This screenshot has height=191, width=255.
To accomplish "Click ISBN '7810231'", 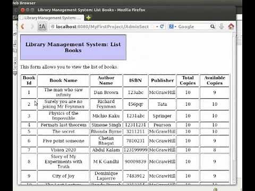I will pyautogui.click(x=135, y=141).
